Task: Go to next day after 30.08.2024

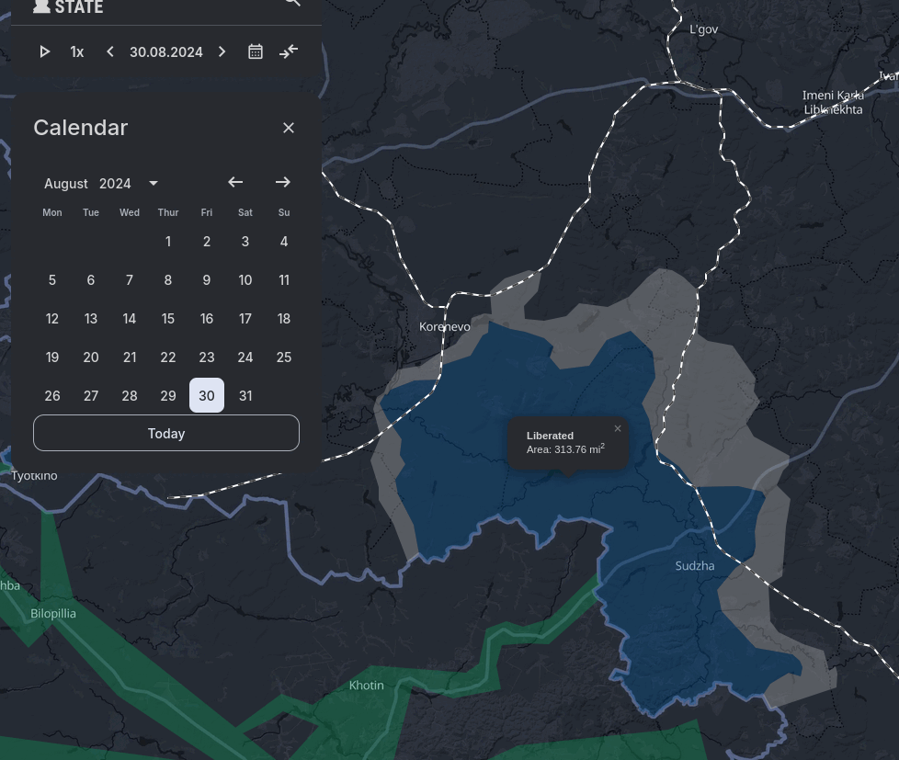Action: [222, 52]
